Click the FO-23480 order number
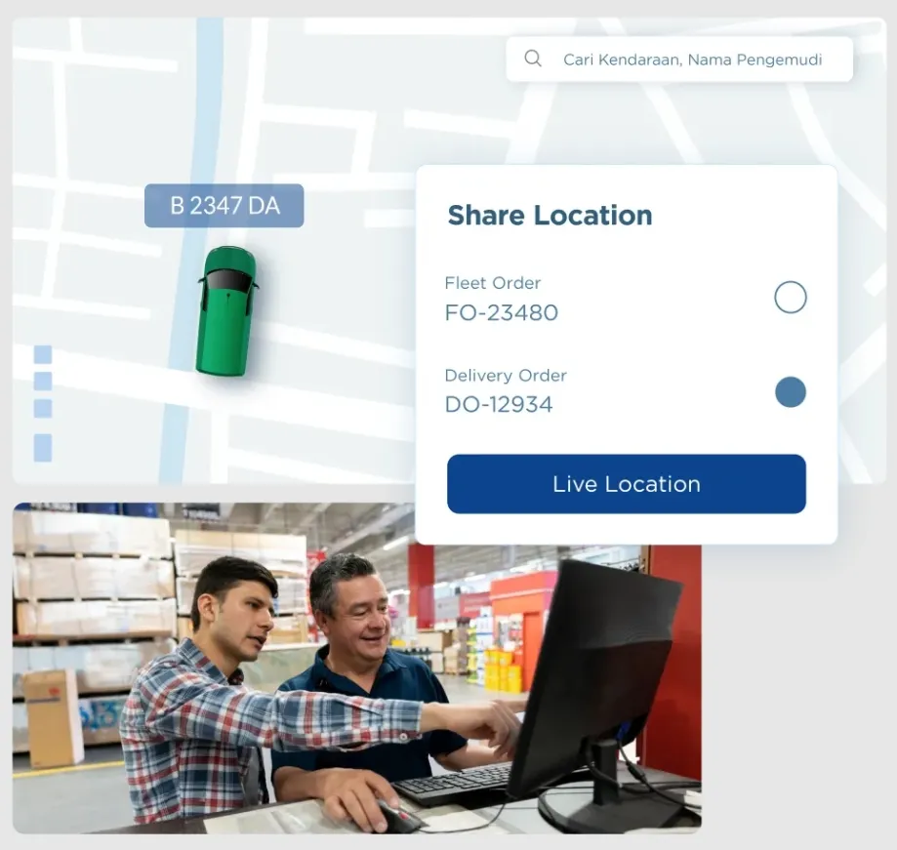This screenshot has height=850, width=897. 501,313
